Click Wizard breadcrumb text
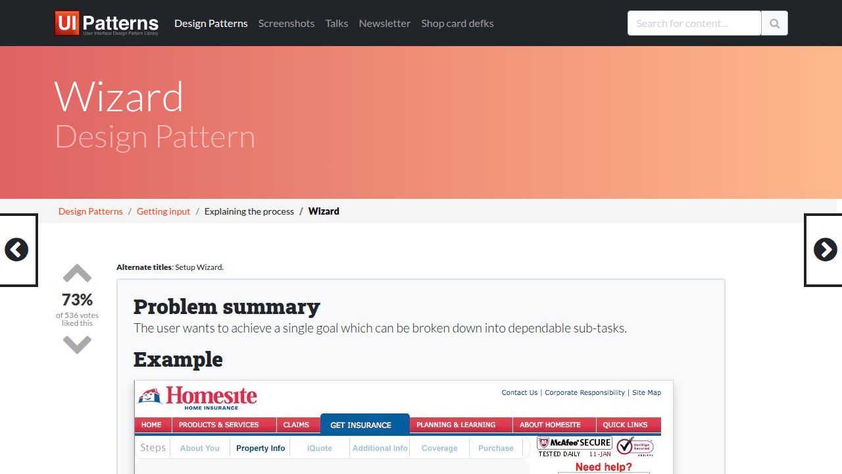The height and width of the screenshot is (474, 842). (x=324, y=211)
